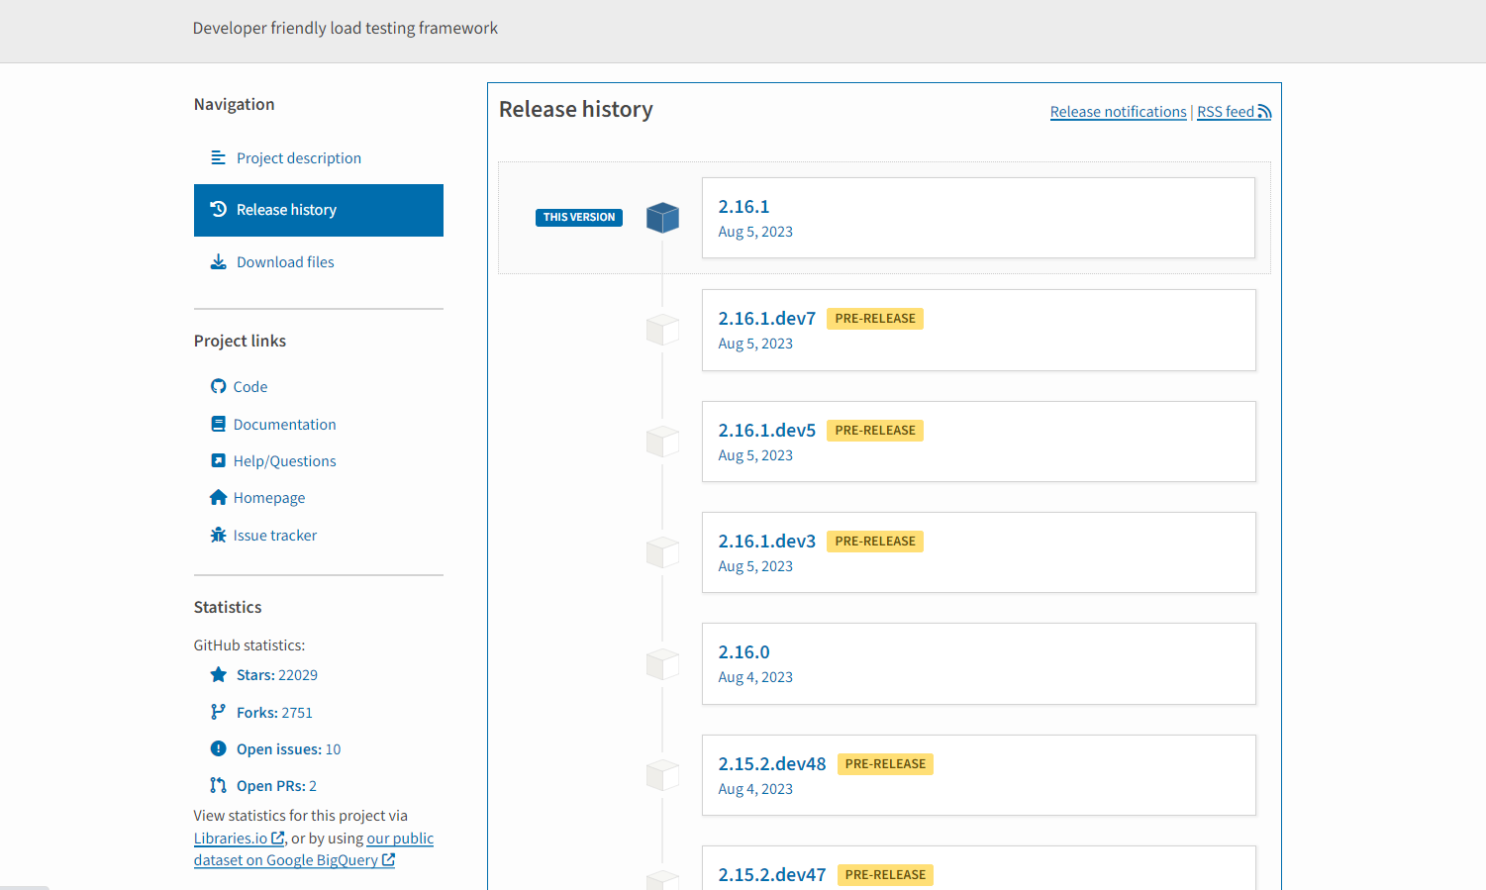1486x890 pixels.
Task: Click the white cube icon for 2.16.0
Action: tap(662, 663)
